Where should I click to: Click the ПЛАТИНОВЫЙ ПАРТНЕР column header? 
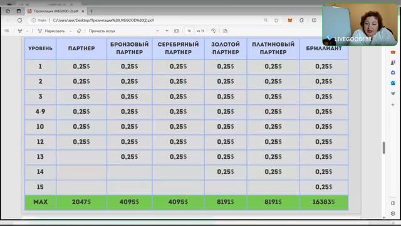point(273,48)
